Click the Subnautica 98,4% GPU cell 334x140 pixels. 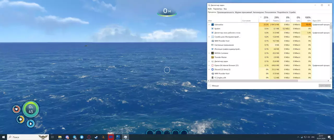tap(306, 25)
